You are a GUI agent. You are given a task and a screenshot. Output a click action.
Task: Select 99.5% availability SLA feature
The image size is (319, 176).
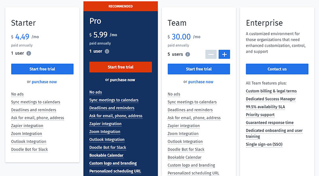coord(265,107)
